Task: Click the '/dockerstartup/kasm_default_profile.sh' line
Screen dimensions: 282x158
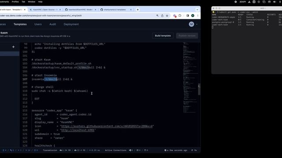Action: [x=61, y=64]
